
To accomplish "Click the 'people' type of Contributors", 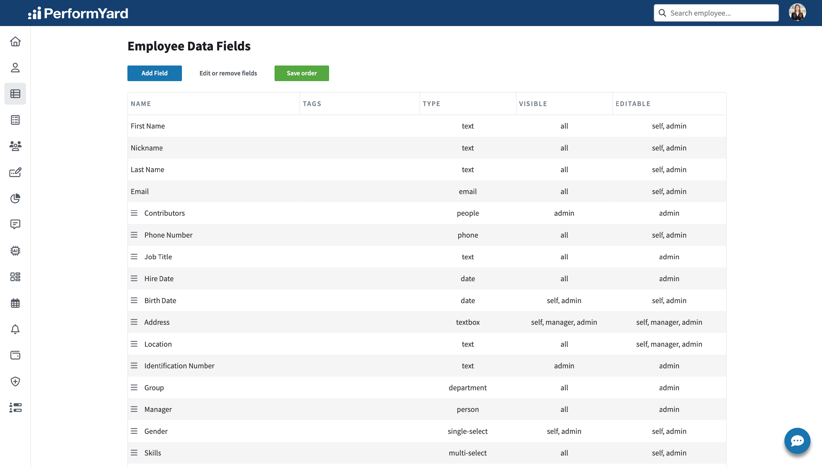I will [467, 213].
